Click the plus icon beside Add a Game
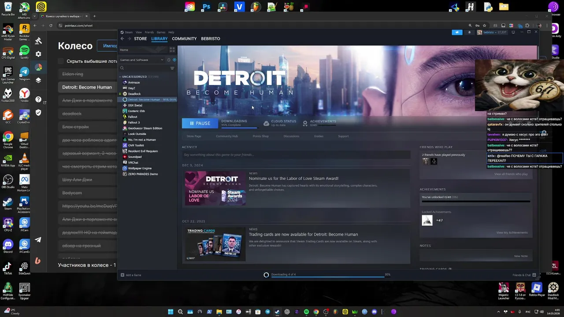 point(122,275)
